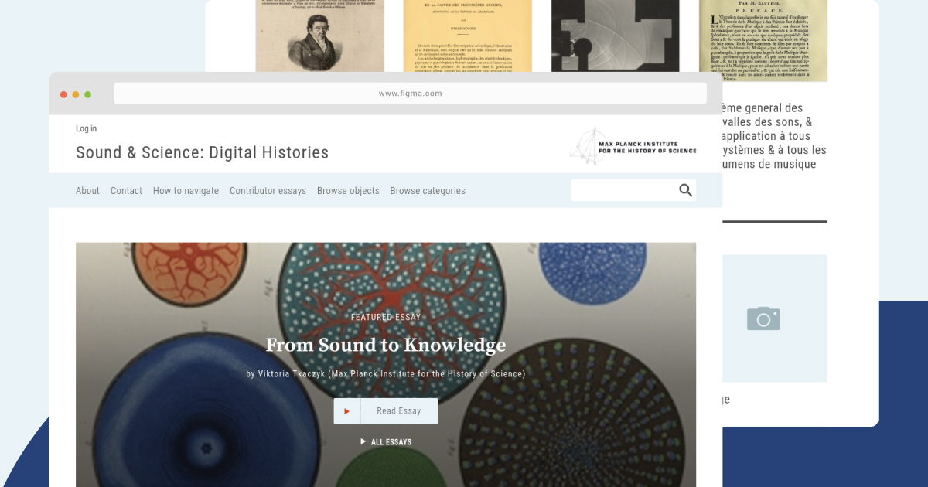Click the search magnifier icon
Screen dimensions: 928x487
[686, 190]
